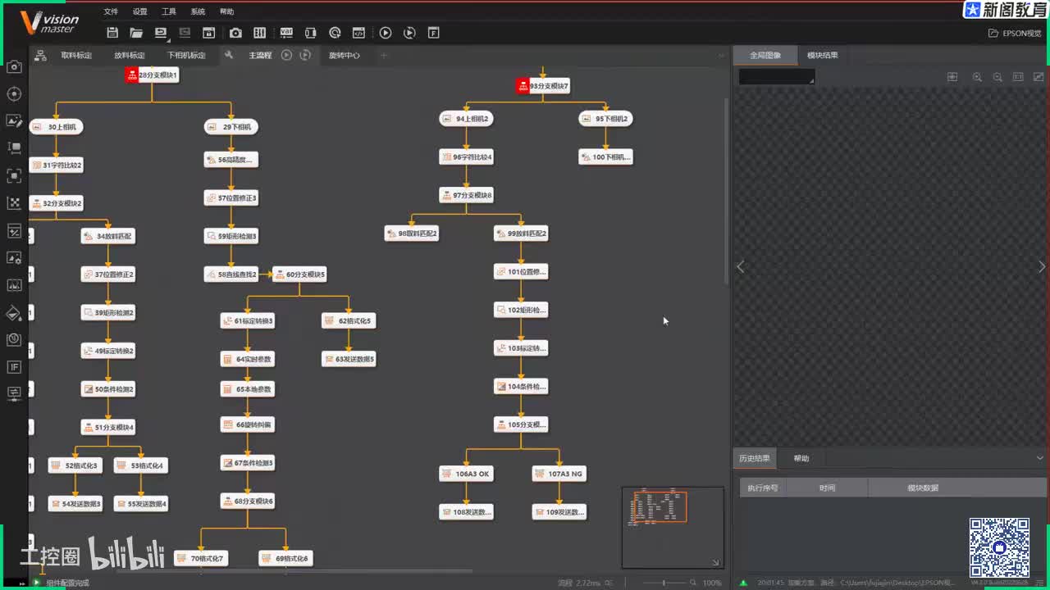
Task: Select the 历史结果 tab
Action: coord(755,458)
